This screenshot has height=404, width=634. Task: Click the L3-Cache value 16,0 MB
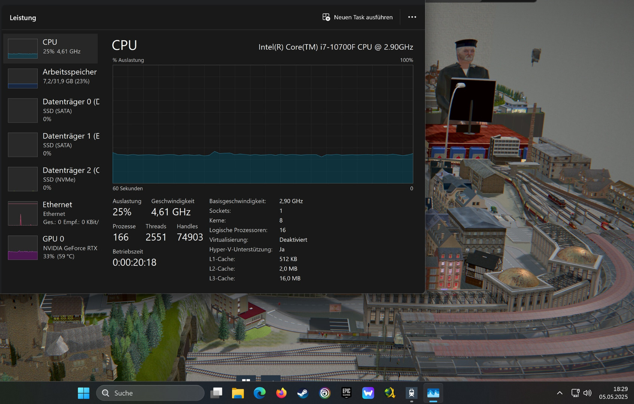pos(290,278)
